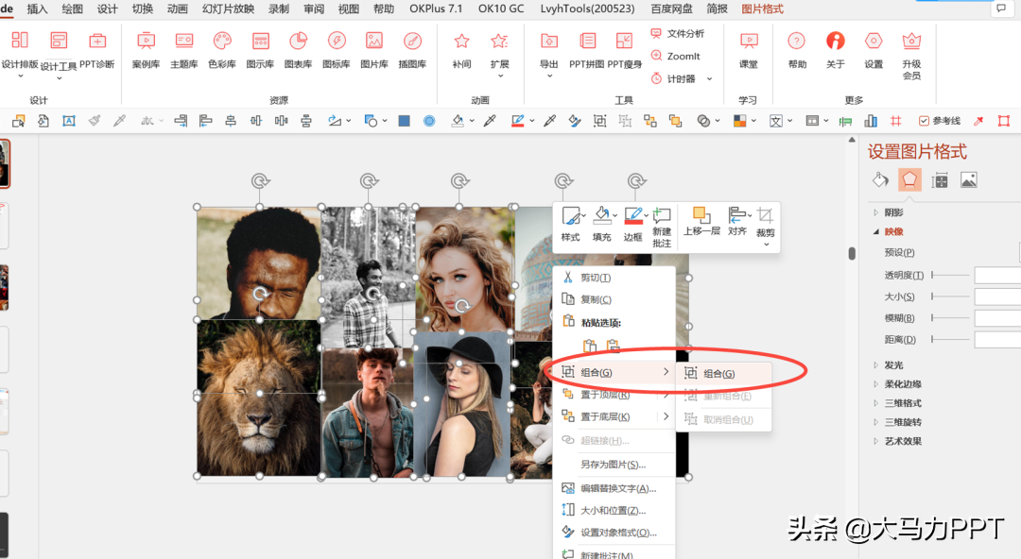Switch to the 百度网盘 tab

click(x=671, y=8)
